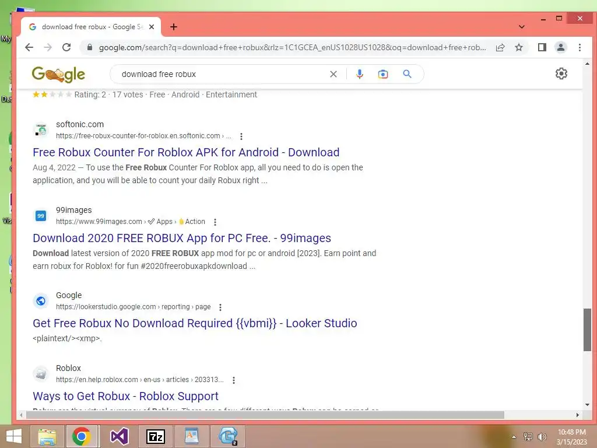Open the Chrome side panel
597x448 pixels.
point(542,47)
